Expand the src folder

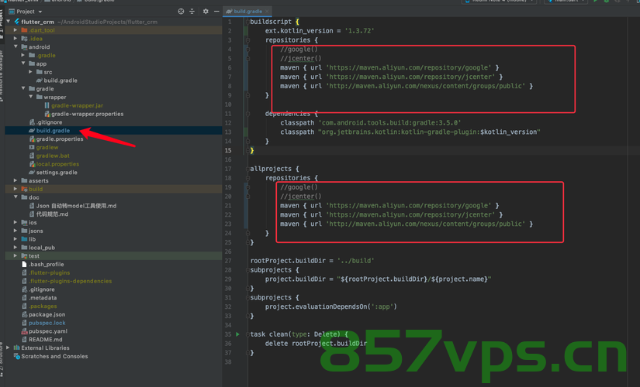[x=30, y=72]
